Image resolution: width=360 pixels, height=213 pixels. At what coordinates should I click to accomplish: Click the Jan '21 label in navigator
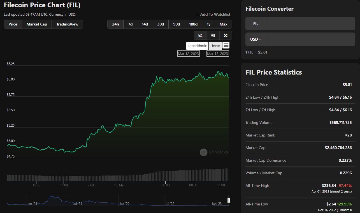click(32, 204)
